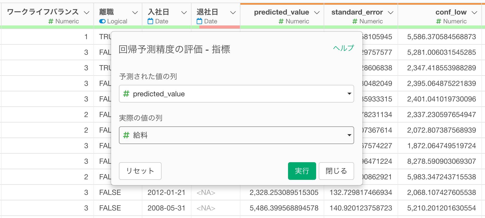Click the hash icon under standard_error header
Screen dimensions: 485x218
[355, 21]
